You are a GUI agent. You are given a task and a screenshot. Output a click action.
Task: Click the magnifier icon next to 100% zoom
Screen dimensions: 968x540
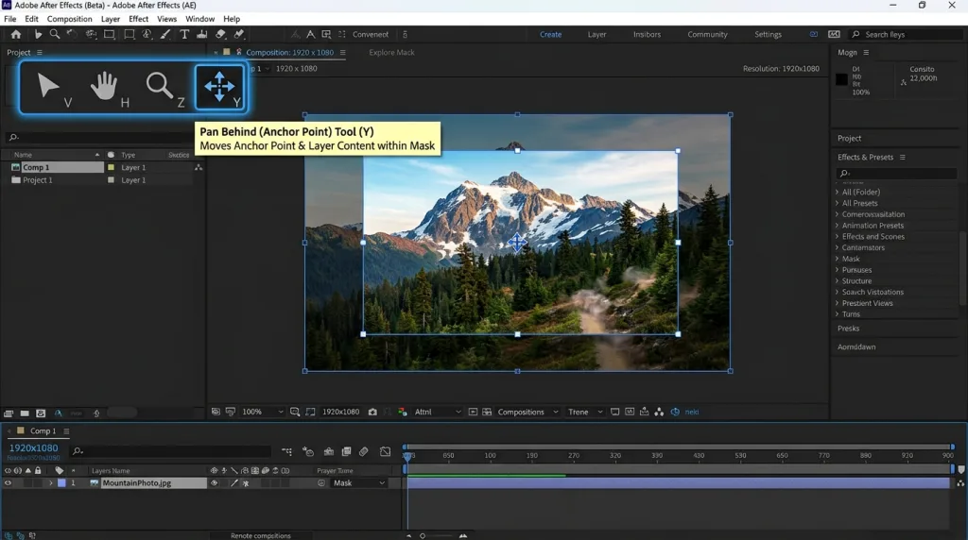click(295, 412)
